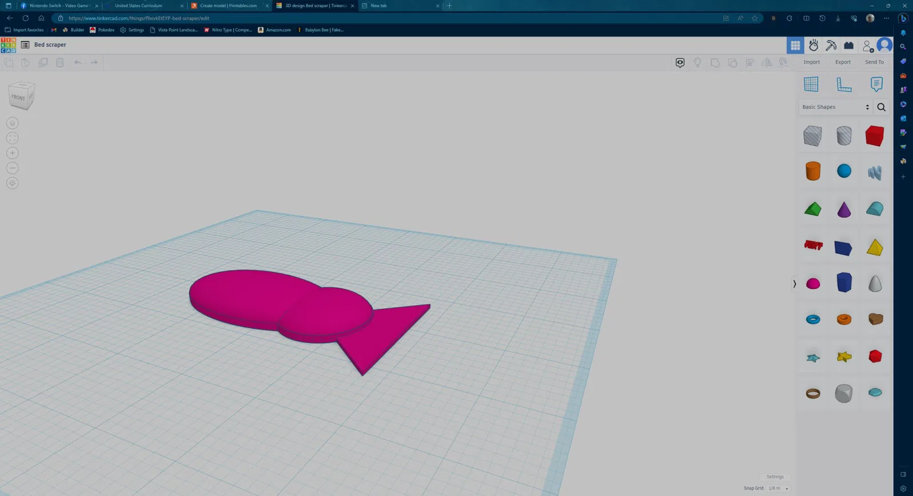This screenshot has height=496, width=913.
Task: Click the Copy icon in Tinkercad toolbar
Action: point(9,62)
